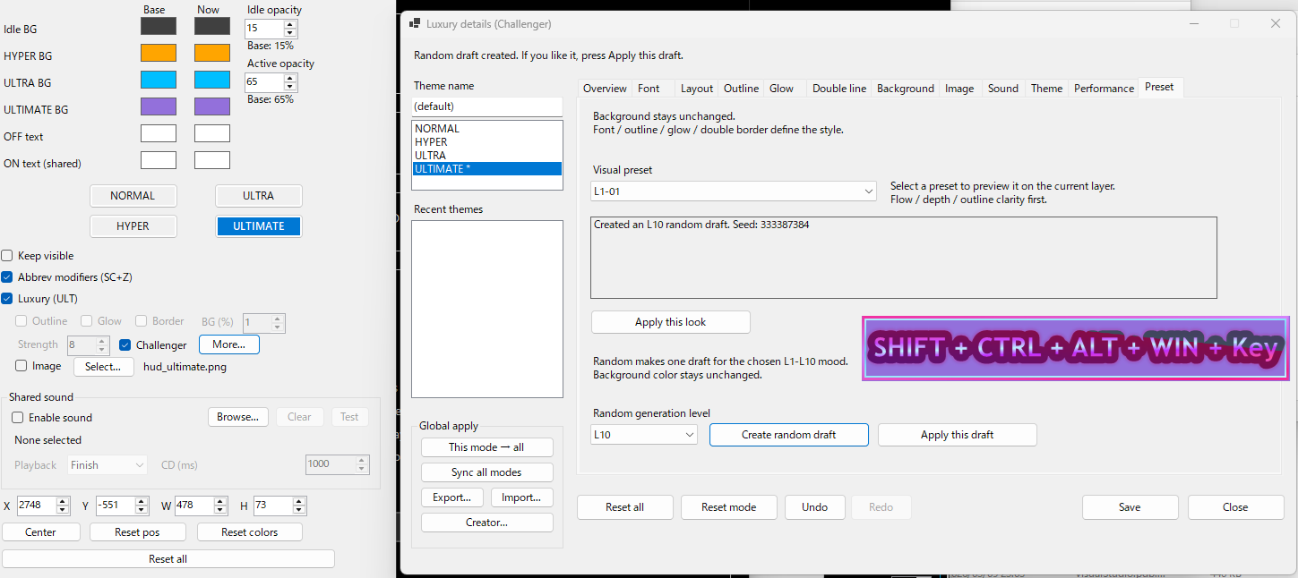This screenshot has height=578, width=1298.
Task: Disable the Luxury (ULT) checkbox
Action: [7, 299]
